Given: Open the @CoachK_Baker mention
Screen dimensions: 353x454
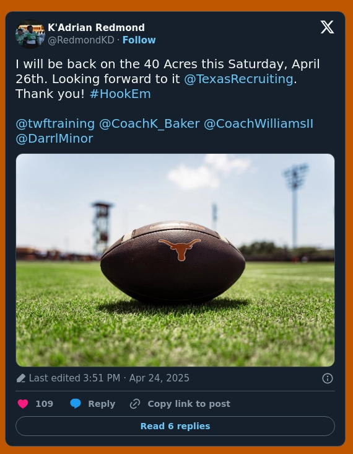Looking at the screenshot, I should point(149,123).
